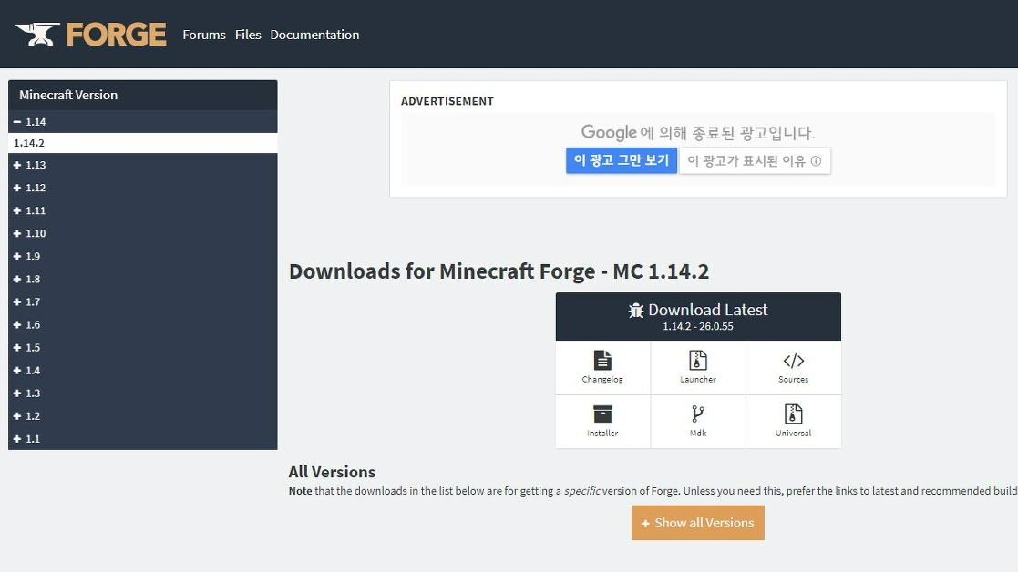
Task: Open the Forums nav link
Action: 204,35
